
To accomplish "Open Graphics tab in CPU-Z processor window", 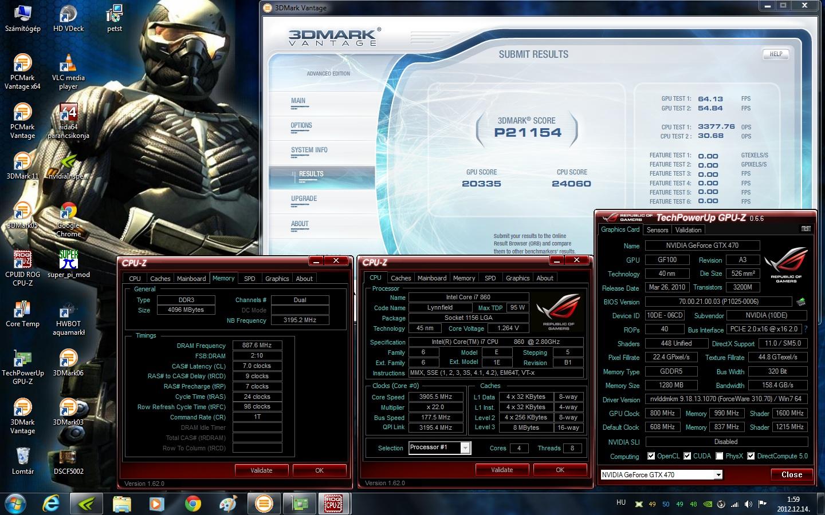I will [518, 278].
